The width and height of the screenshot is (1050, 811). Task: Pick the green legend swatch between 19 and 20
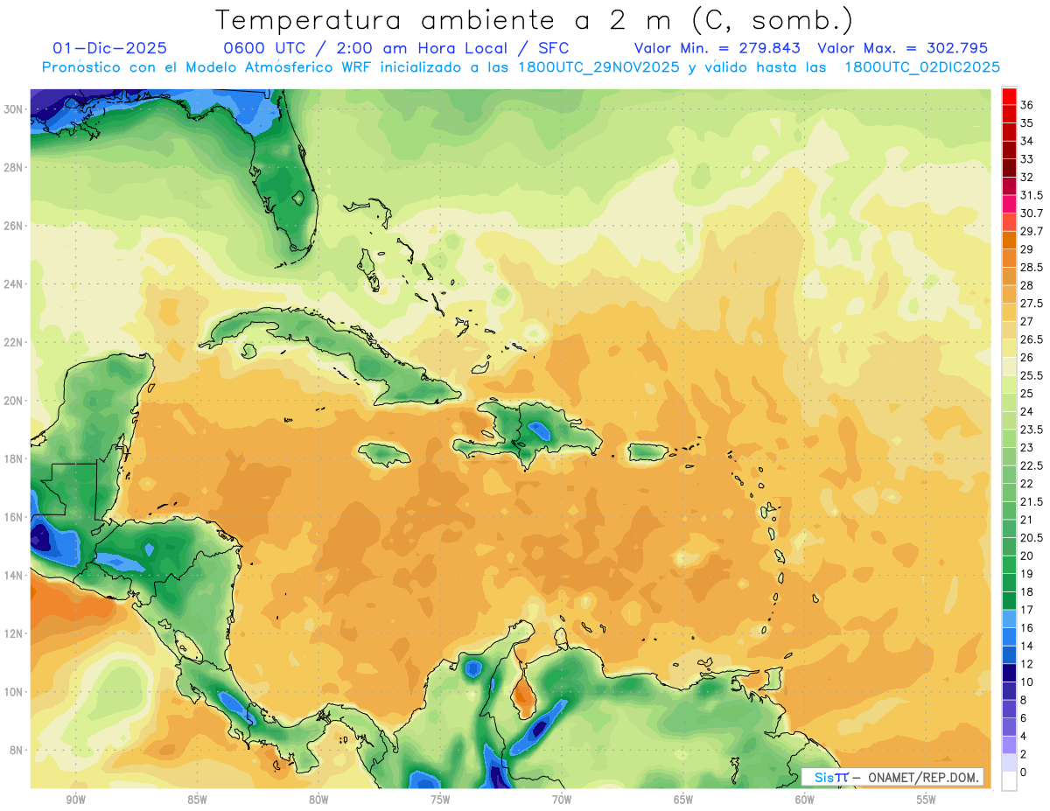coord(1009,564)
